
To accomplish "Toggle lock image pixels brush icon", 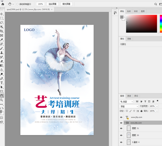I will pos(130,111).
